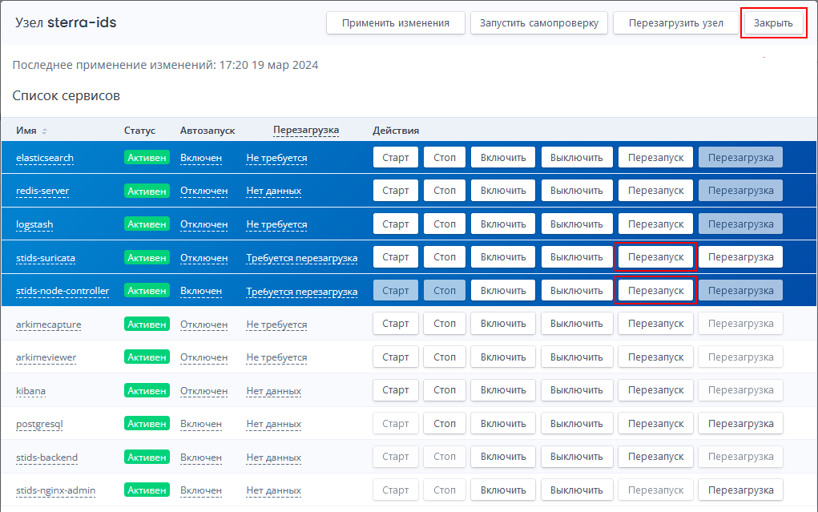This screenshot has height=512, width=818.
Task: Click Стоп for postgresql
Action: [445, 424]
